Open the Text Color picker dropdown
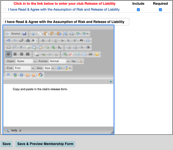This screenshot has height=150, width=173. [60, 68]
